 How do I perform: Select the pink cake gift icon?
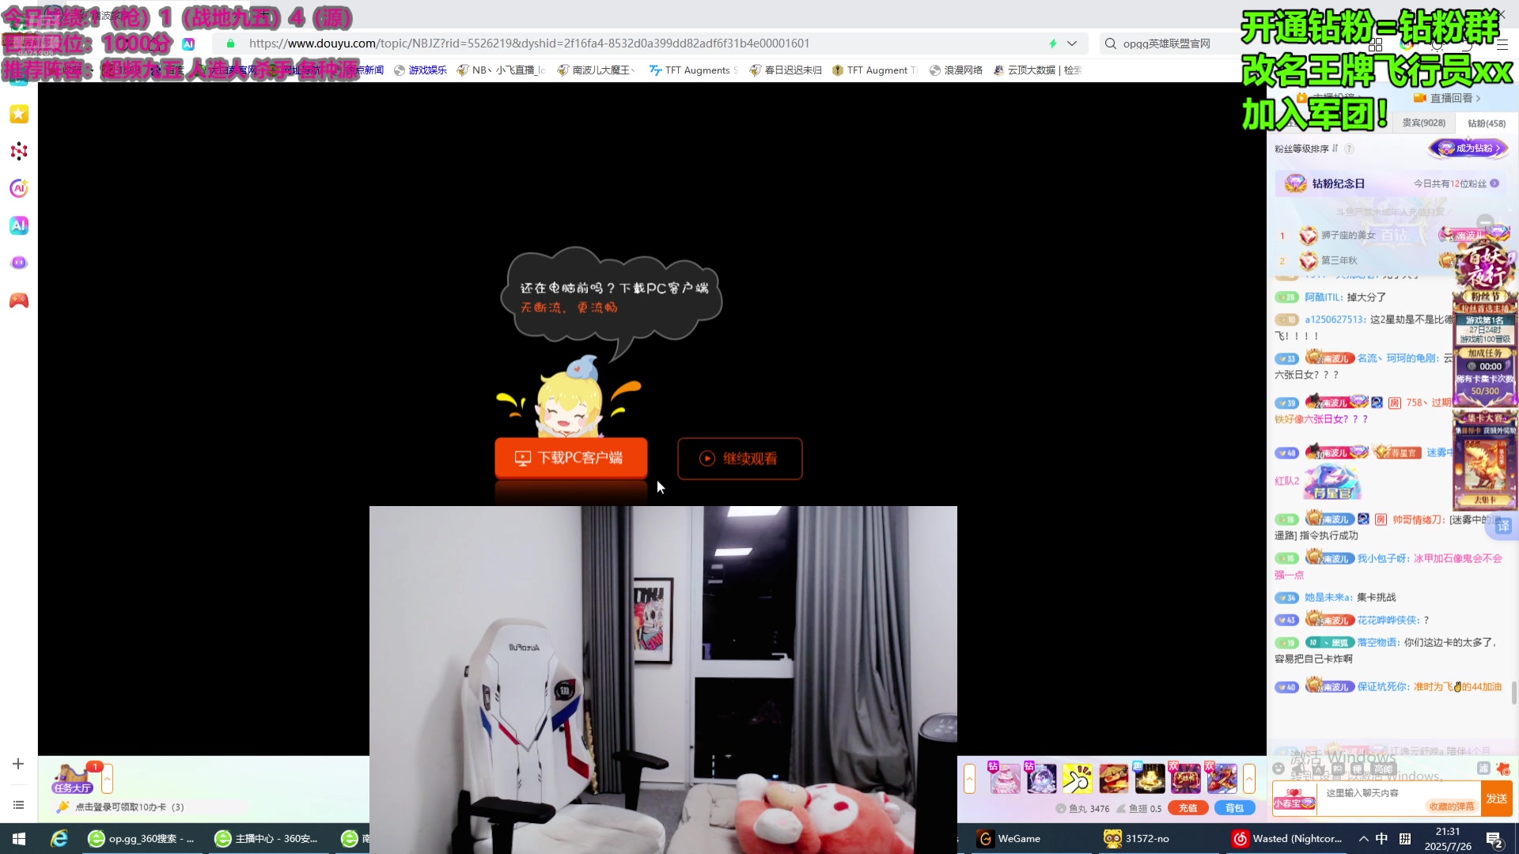[1005, 779]
